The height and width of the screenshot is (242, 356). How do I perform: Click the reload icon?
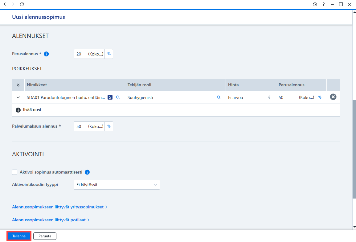[x=22, y=4]
